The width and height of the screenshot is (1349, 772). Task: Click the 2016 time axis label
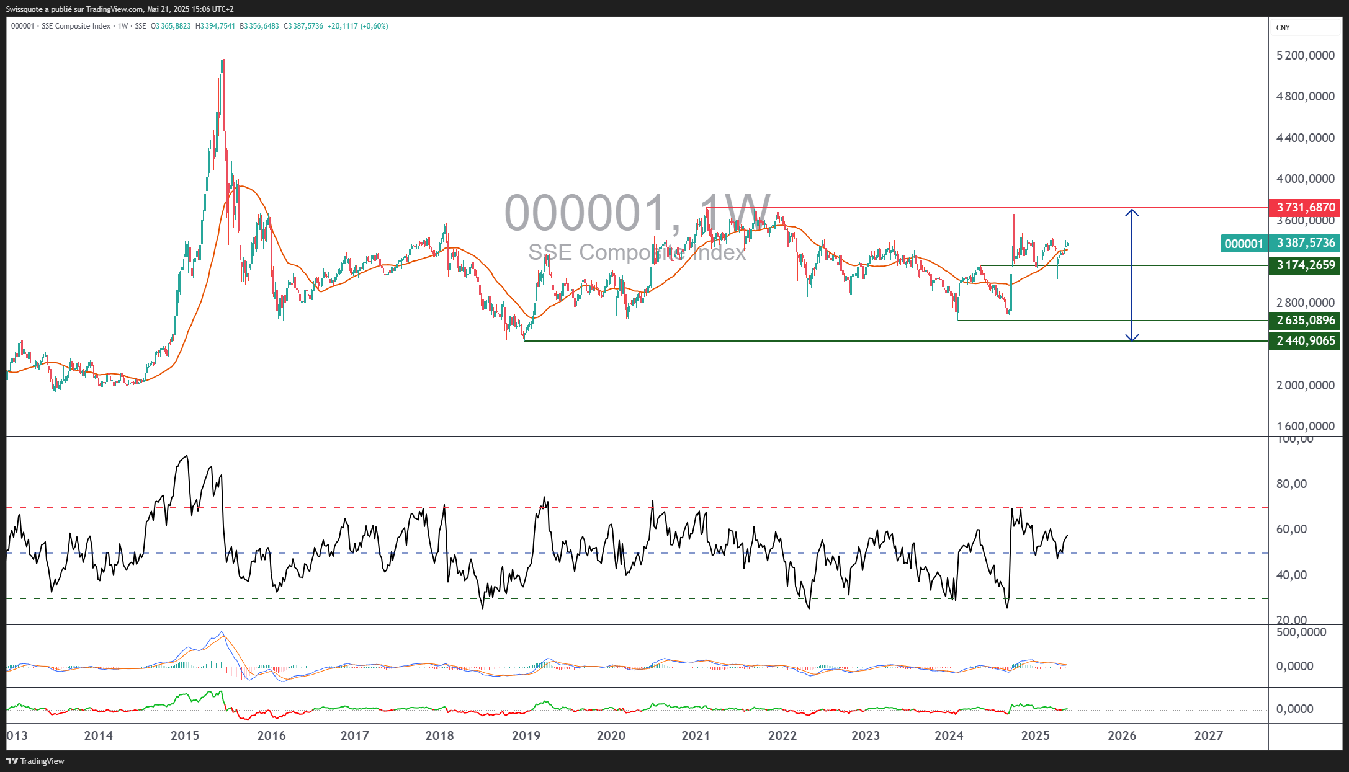click(x=272, y=735)
